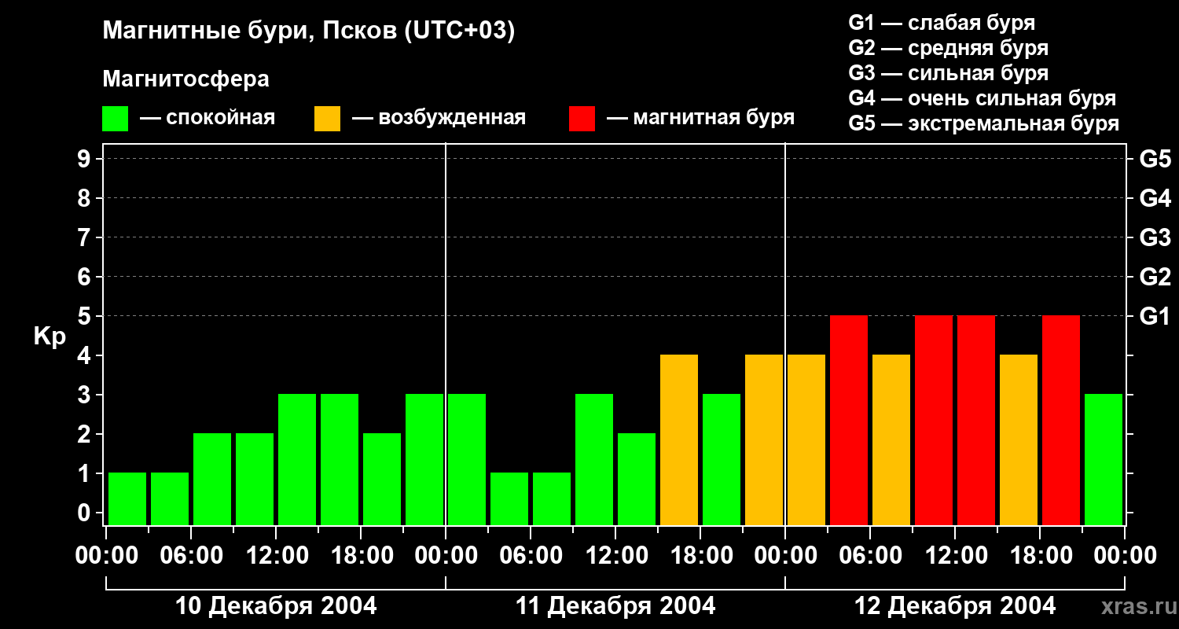Click the 11 December 09:00–12:00 green bar
This screenshot has height=629, width=1179.
pyautogui.click(x=594, y=459)
